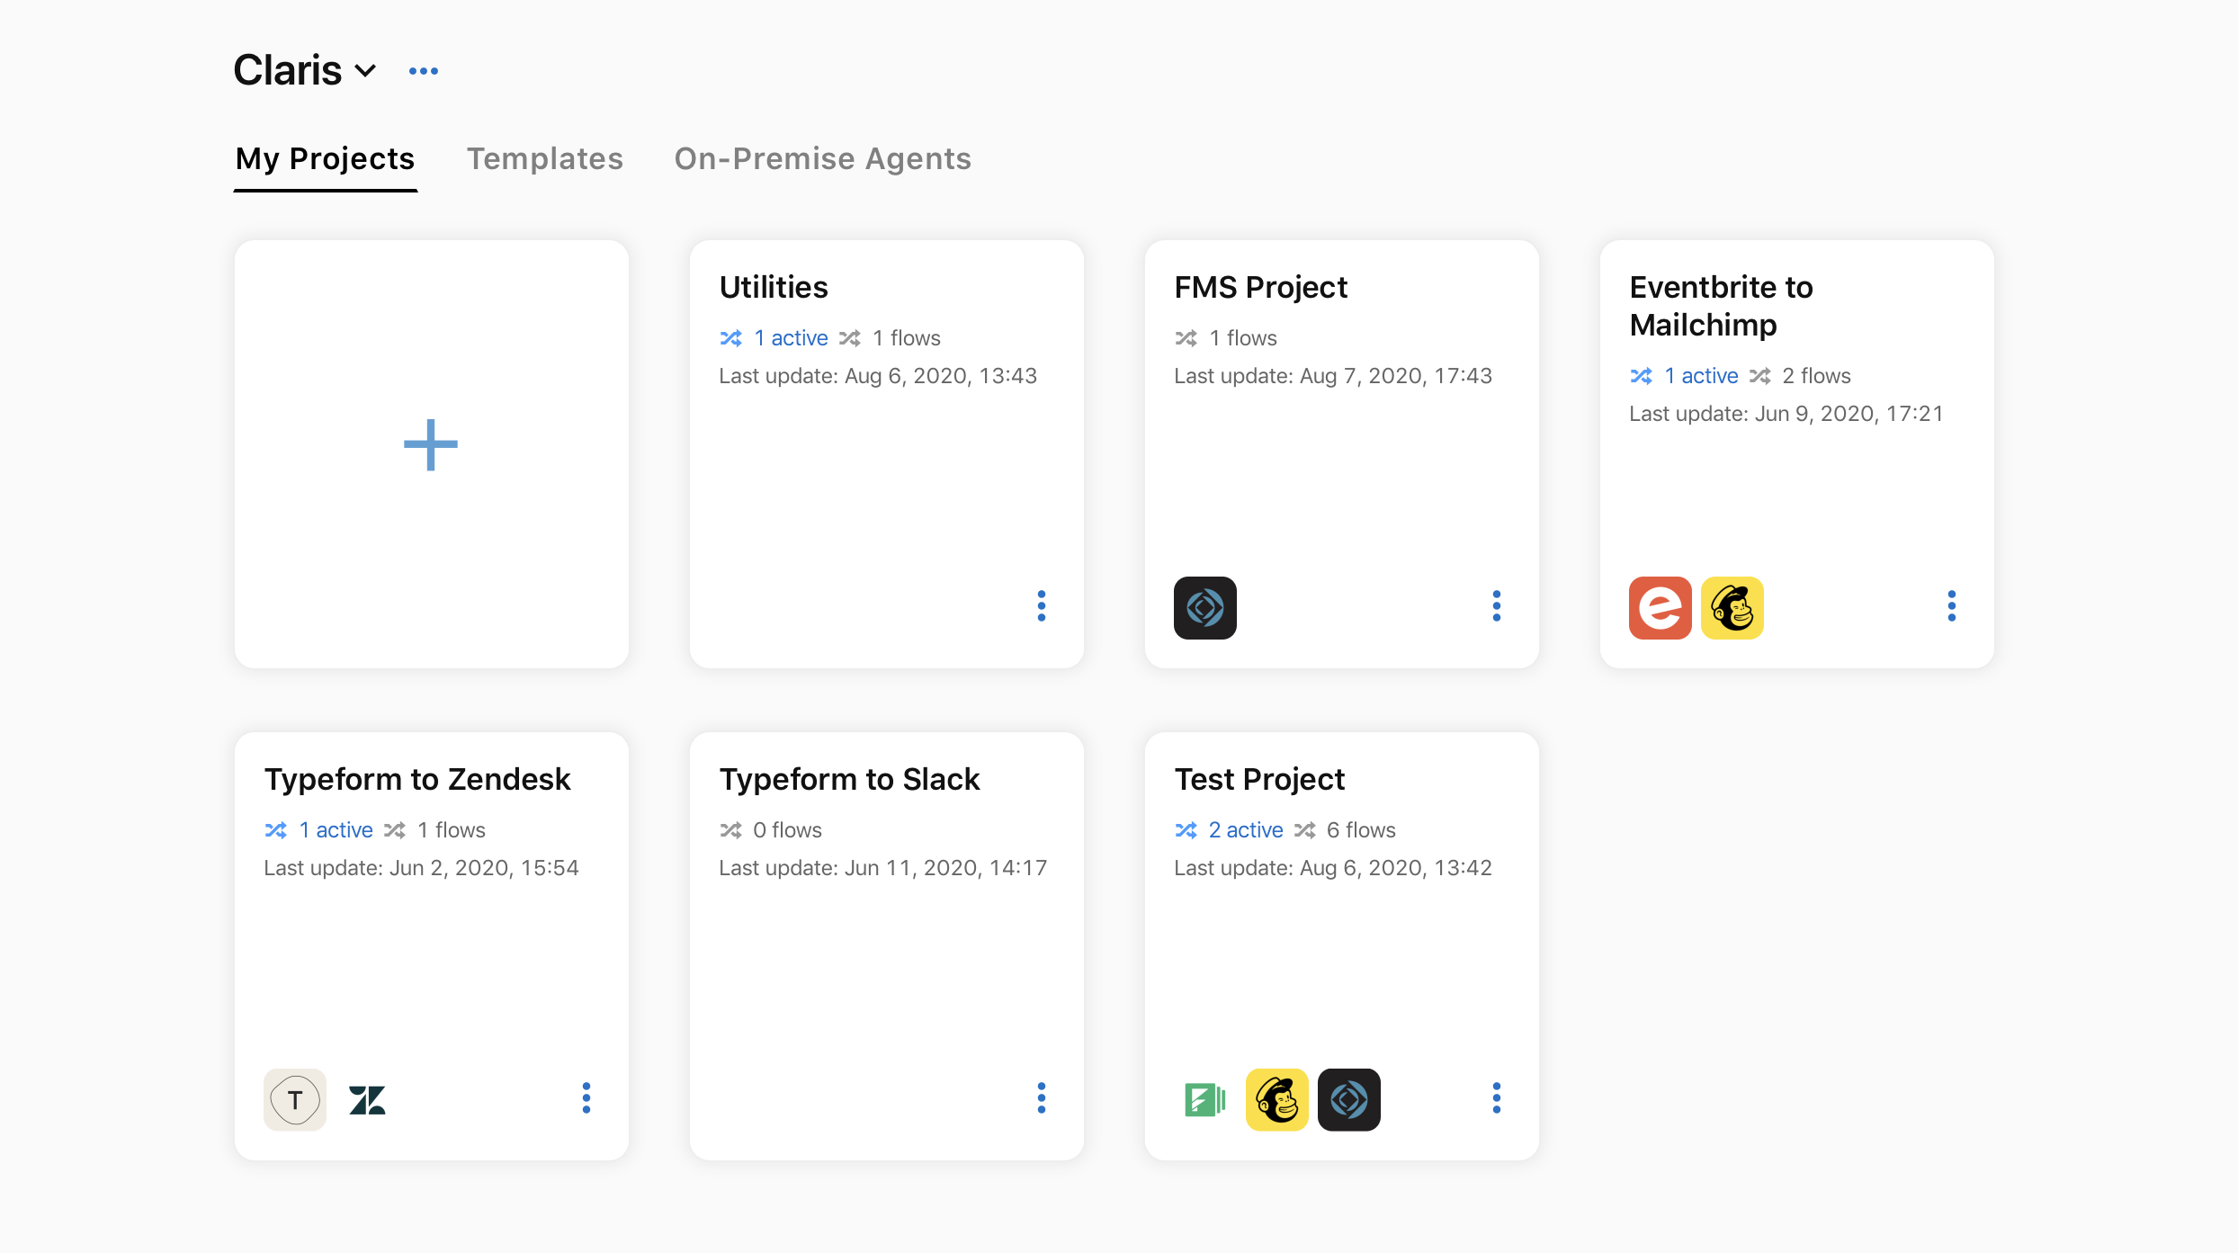2238x1253 pixels.
Task: Click the Mailchimp icon on Eventbrite to Mailchimp card
Action: [x=1732, y=608]
